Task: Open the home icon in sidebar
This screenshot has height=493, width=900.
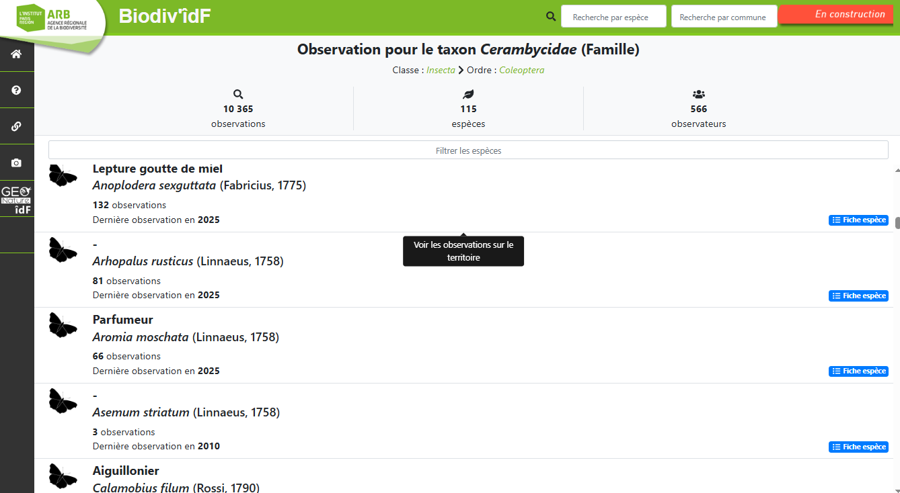Action: (x=16, y=54)
